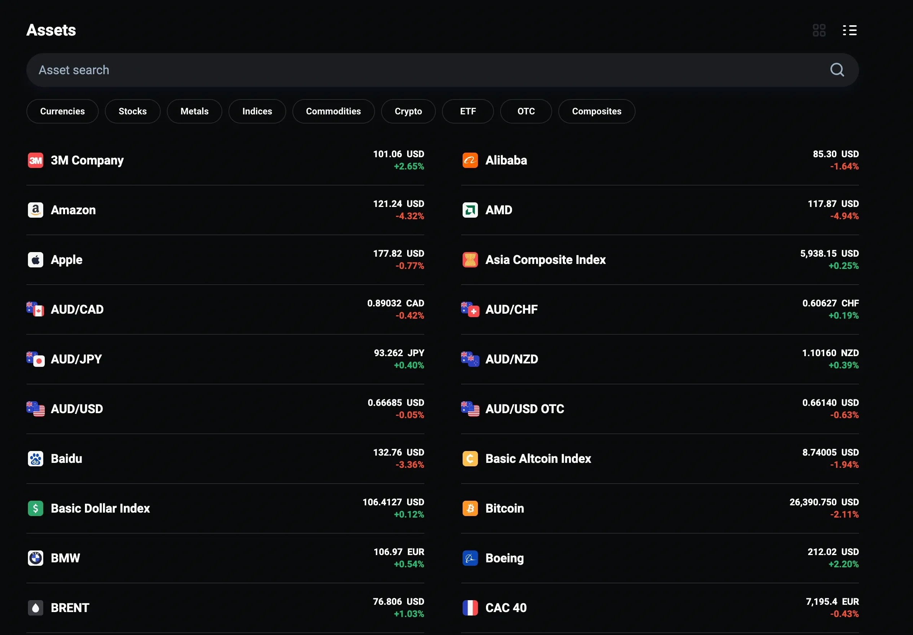The image size is (913, 635).
Task: Open Asia Composite Index
Action: 660,260
